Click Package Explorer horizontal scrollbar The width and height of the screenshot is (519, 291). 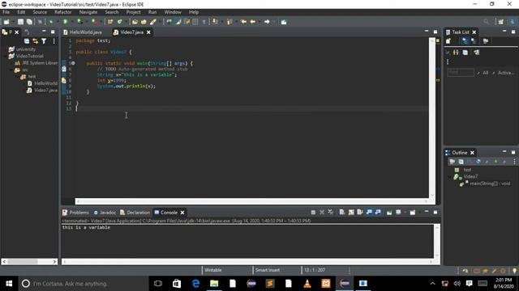[x=29, y=262]
